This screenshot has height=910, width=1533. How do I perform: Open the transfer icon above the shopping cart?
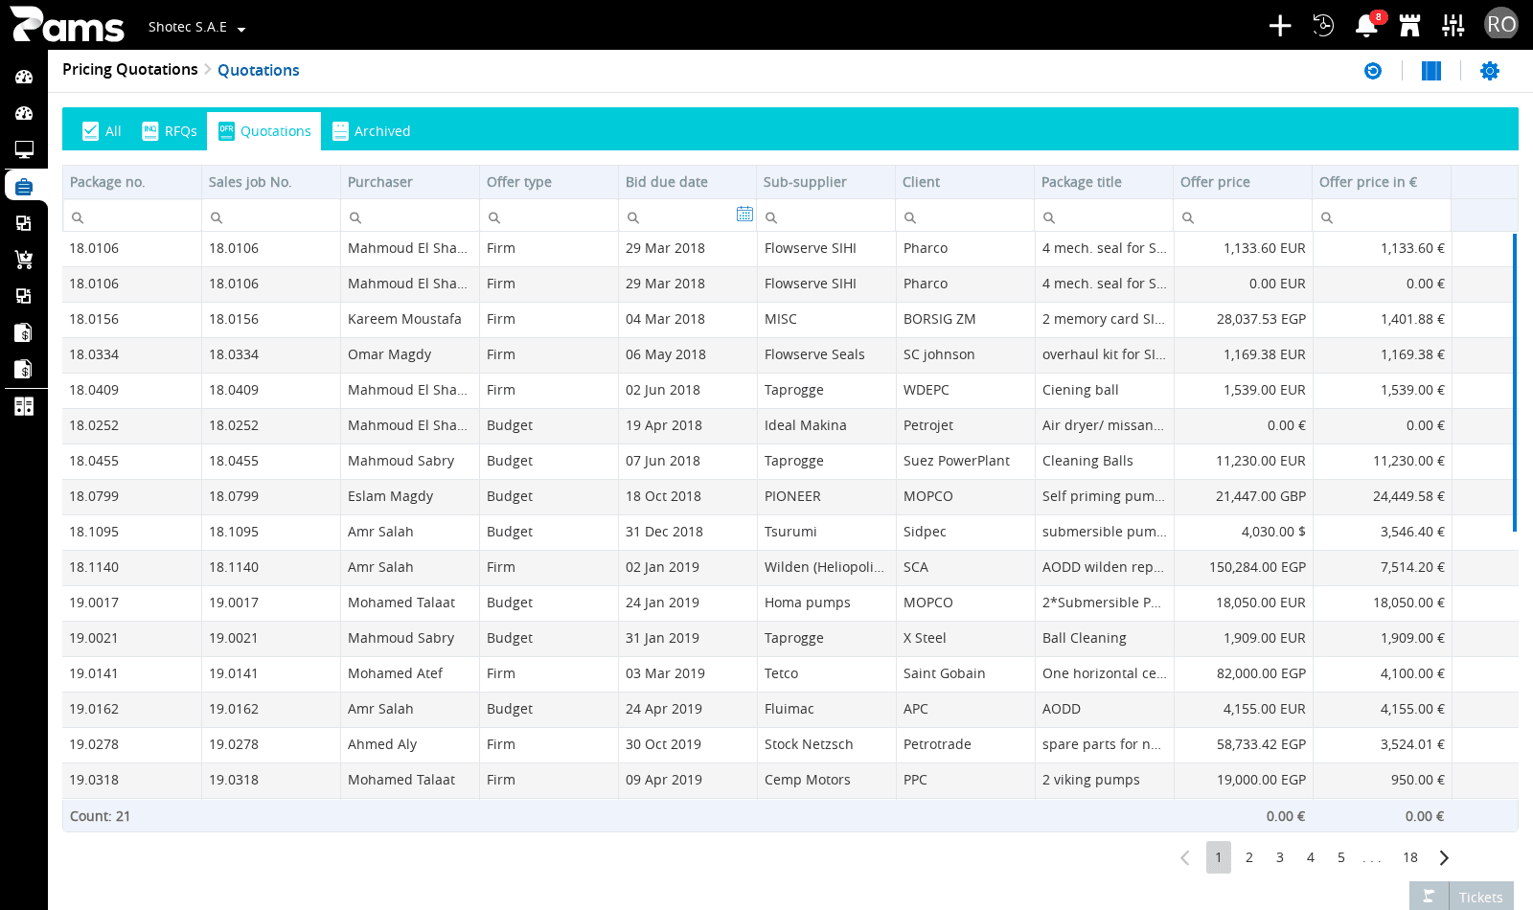(24, 223)
